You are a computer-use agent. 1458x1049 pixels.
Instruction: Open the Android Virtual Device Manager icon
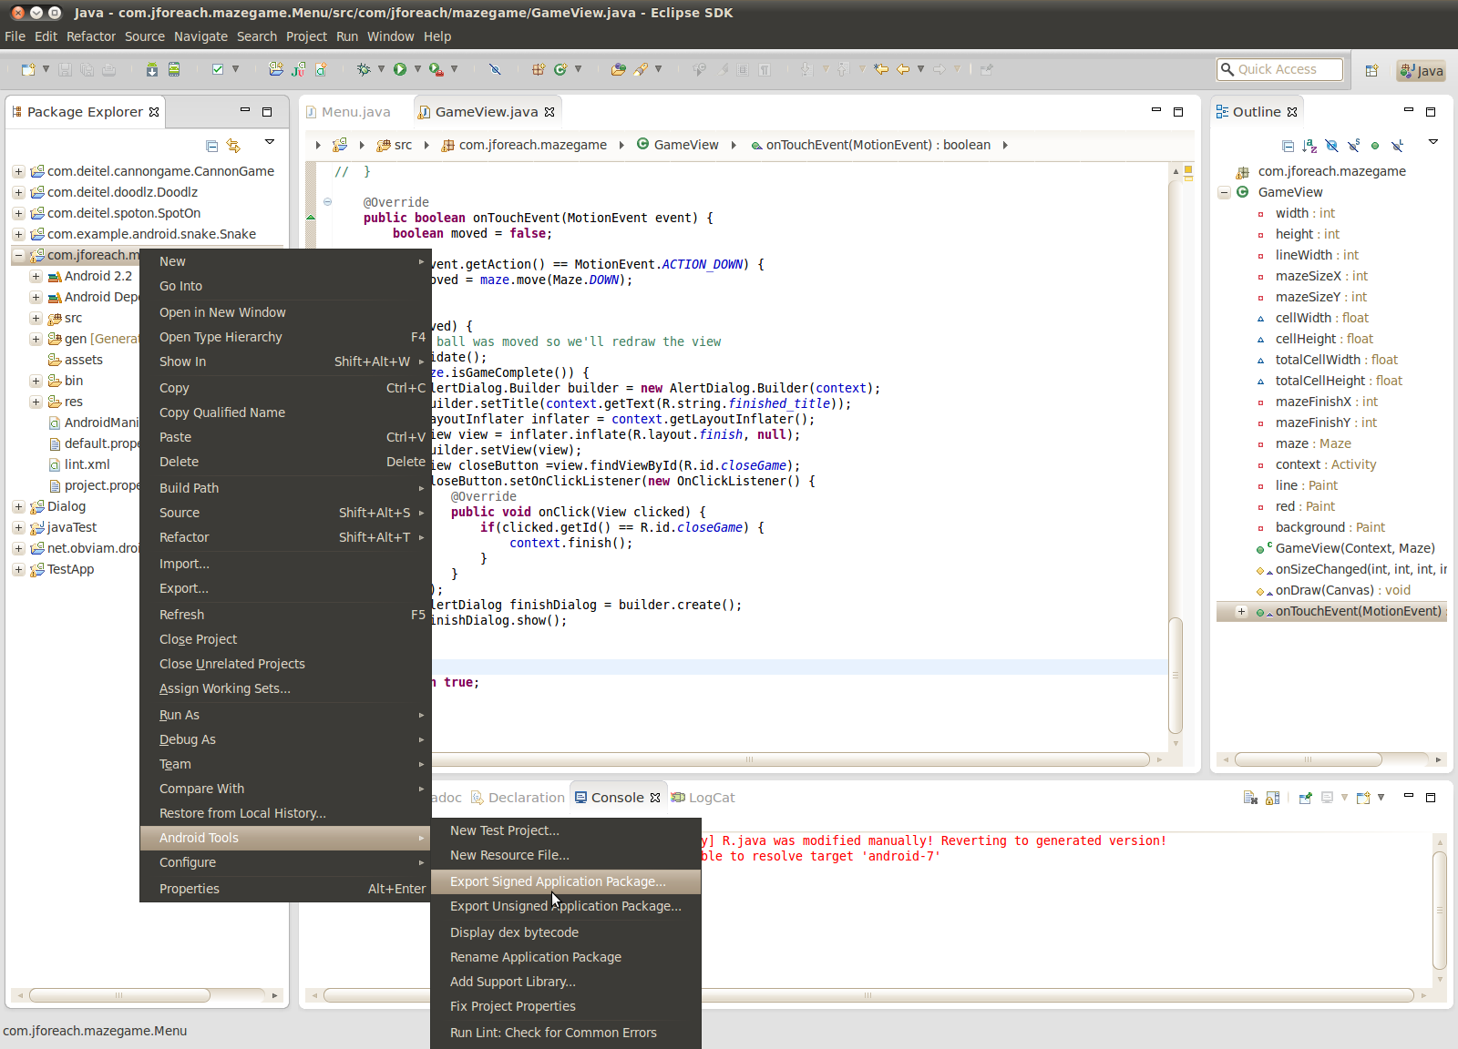click(174, 69)
